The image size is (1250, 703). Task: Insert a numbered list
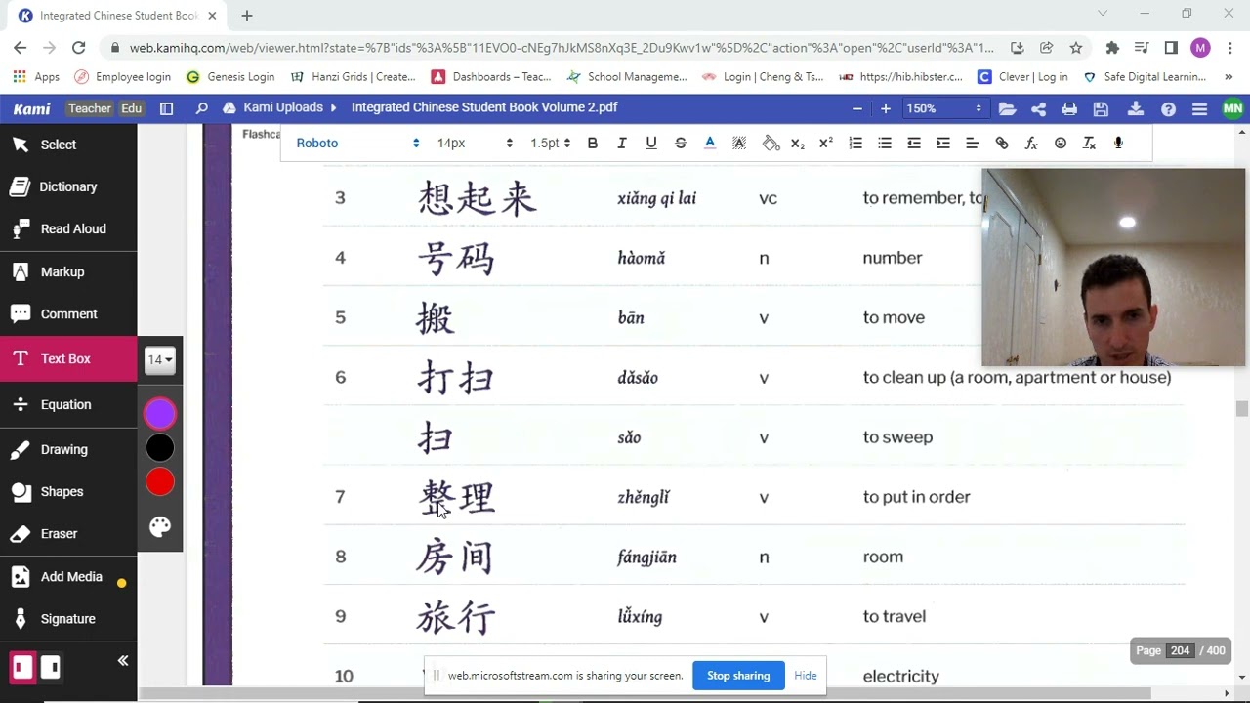pyautogui.click(x=855, y=144)
